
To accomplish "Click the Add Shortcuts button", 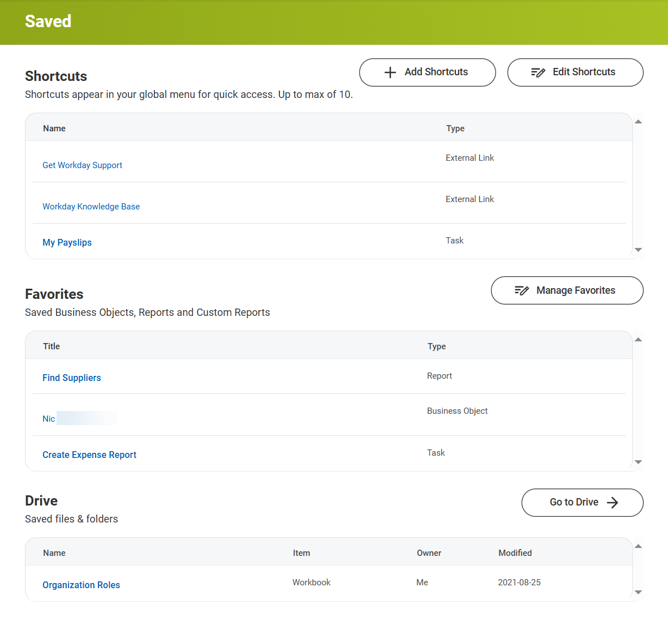I will [x=427, y=72].
